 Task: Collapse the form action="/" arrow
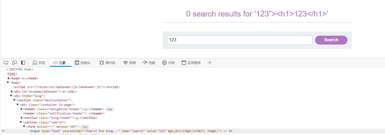pos(24,126)
